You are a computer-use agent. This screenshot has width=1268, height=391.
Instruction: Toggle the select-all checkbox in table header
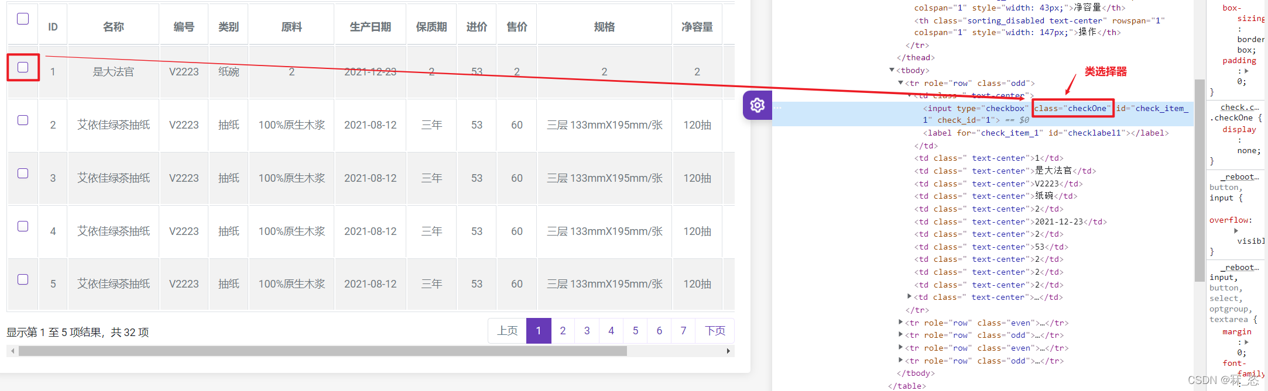23,19
